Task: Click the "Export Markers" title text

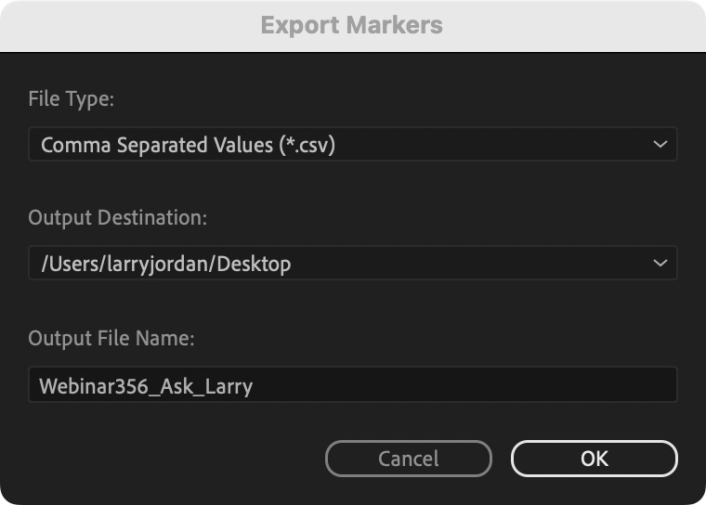Action: pos(352,25)
